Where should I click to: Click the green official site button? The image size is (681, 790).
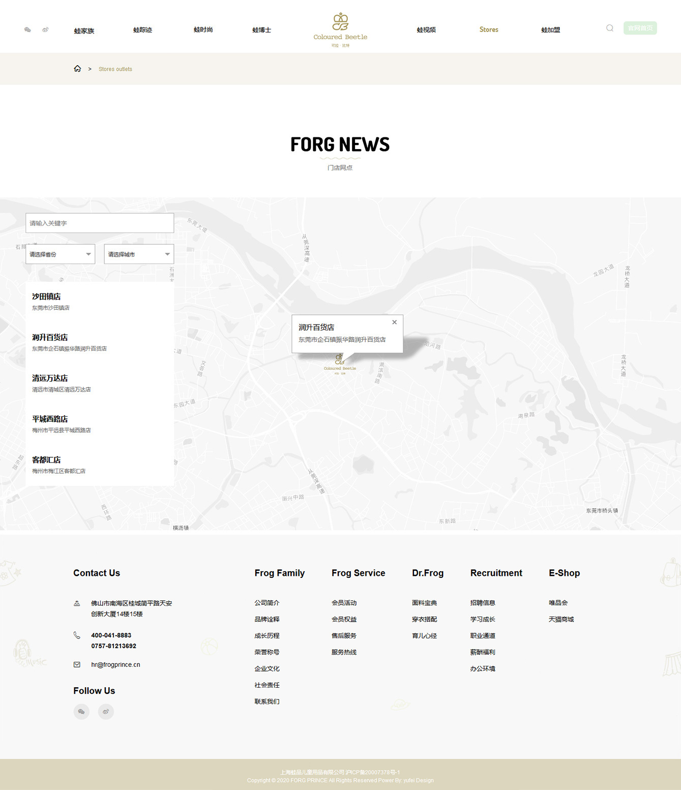(x=640, y=28)
